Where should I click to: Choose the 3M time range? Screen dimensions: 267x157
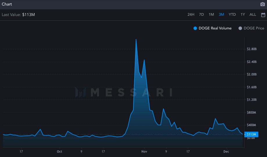[221, 15]
